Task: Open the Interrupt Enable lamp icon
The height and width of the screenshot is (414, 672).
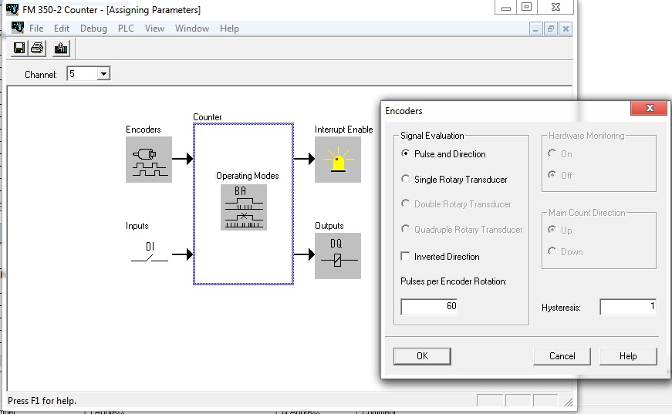Action: pos(338,160)
